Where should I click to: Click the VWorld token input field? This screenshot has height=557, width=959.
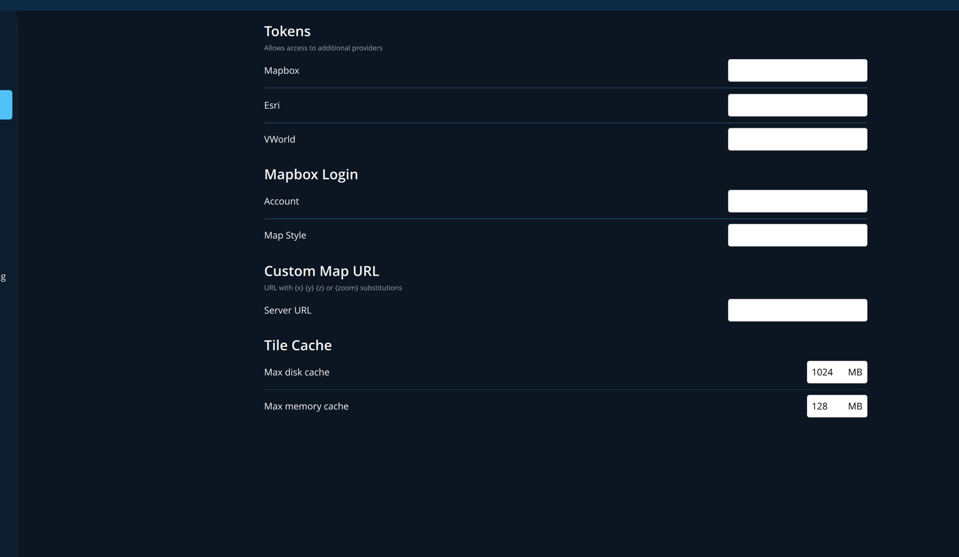click(797, 139)
